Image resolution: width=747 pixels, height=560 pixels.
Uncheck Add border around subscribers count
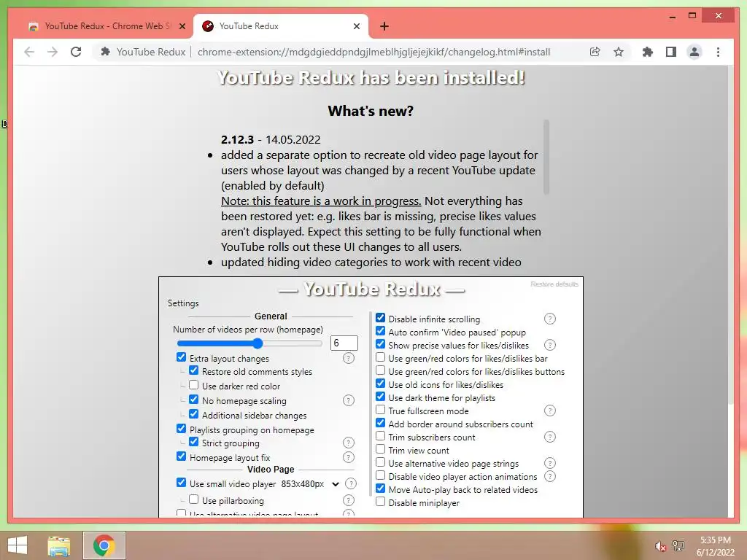click(x=380, y=423)
